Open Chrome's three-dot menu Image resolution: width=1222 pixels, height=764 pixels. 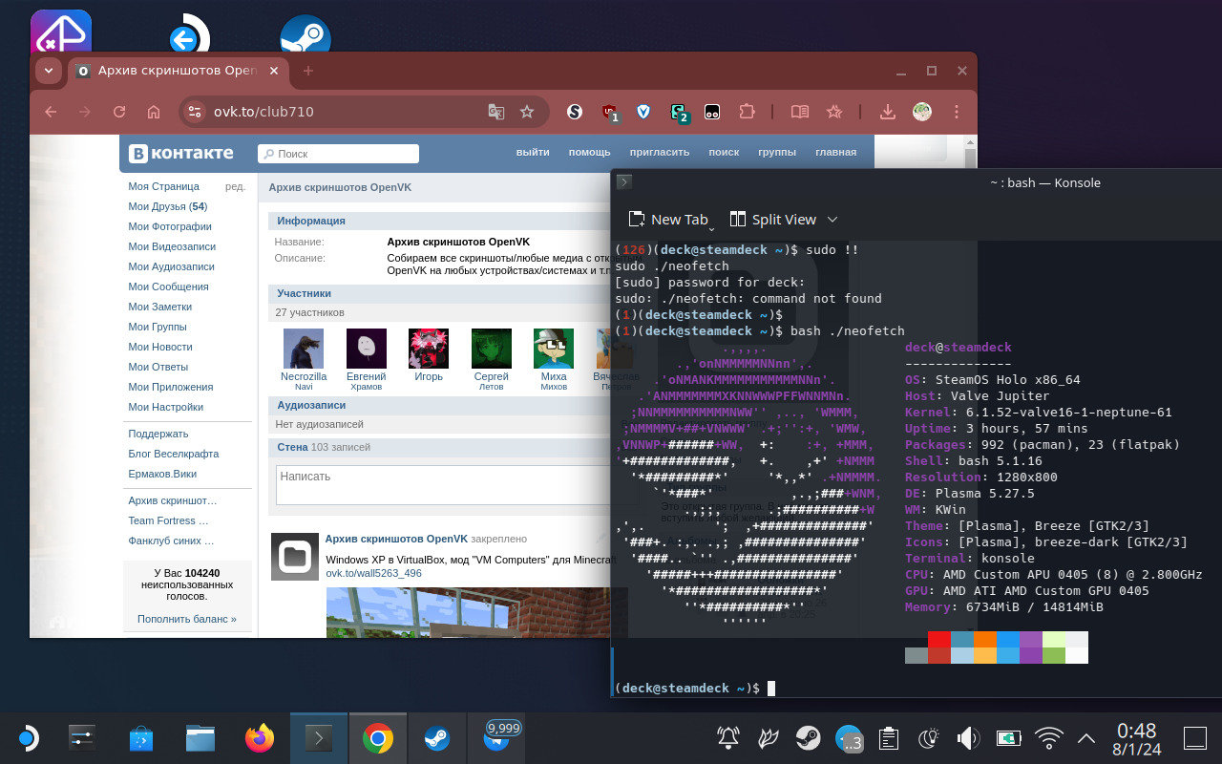coord(957,112)
